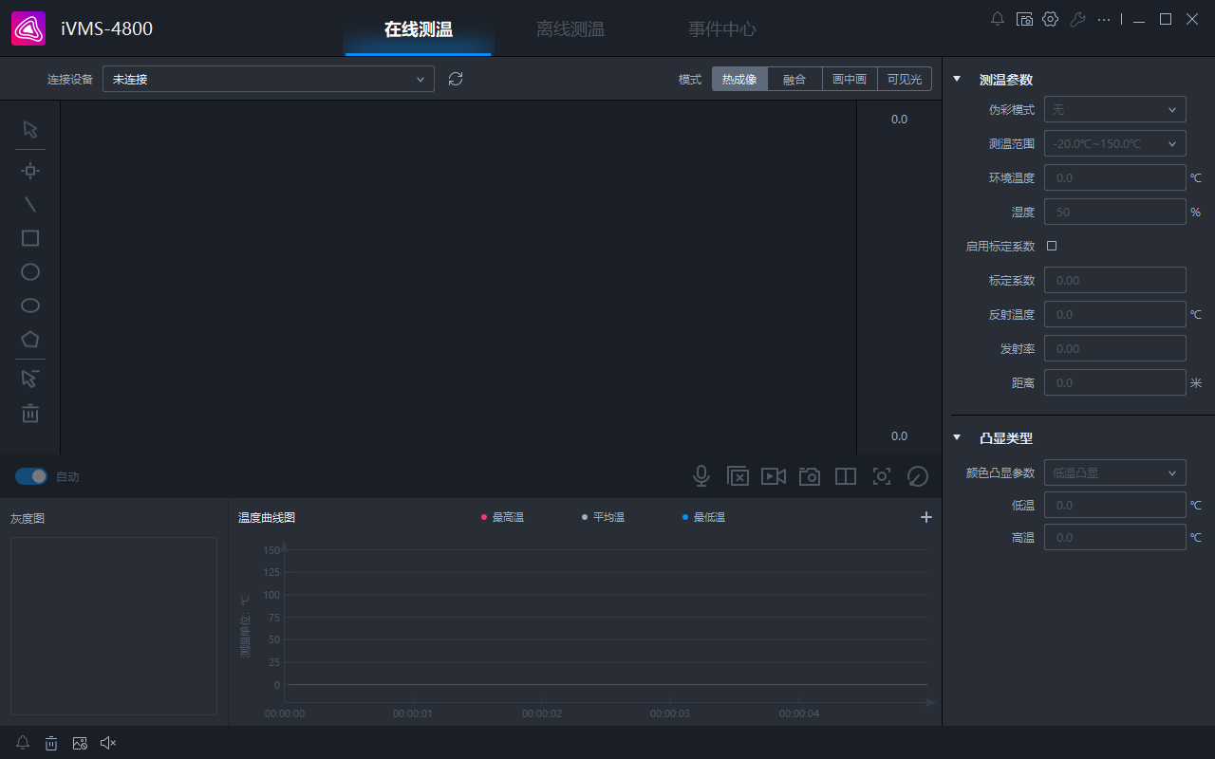This screenshot has height=759, width=1215.
Task: Click the microphone intercom icon
Action: point(701,476)
